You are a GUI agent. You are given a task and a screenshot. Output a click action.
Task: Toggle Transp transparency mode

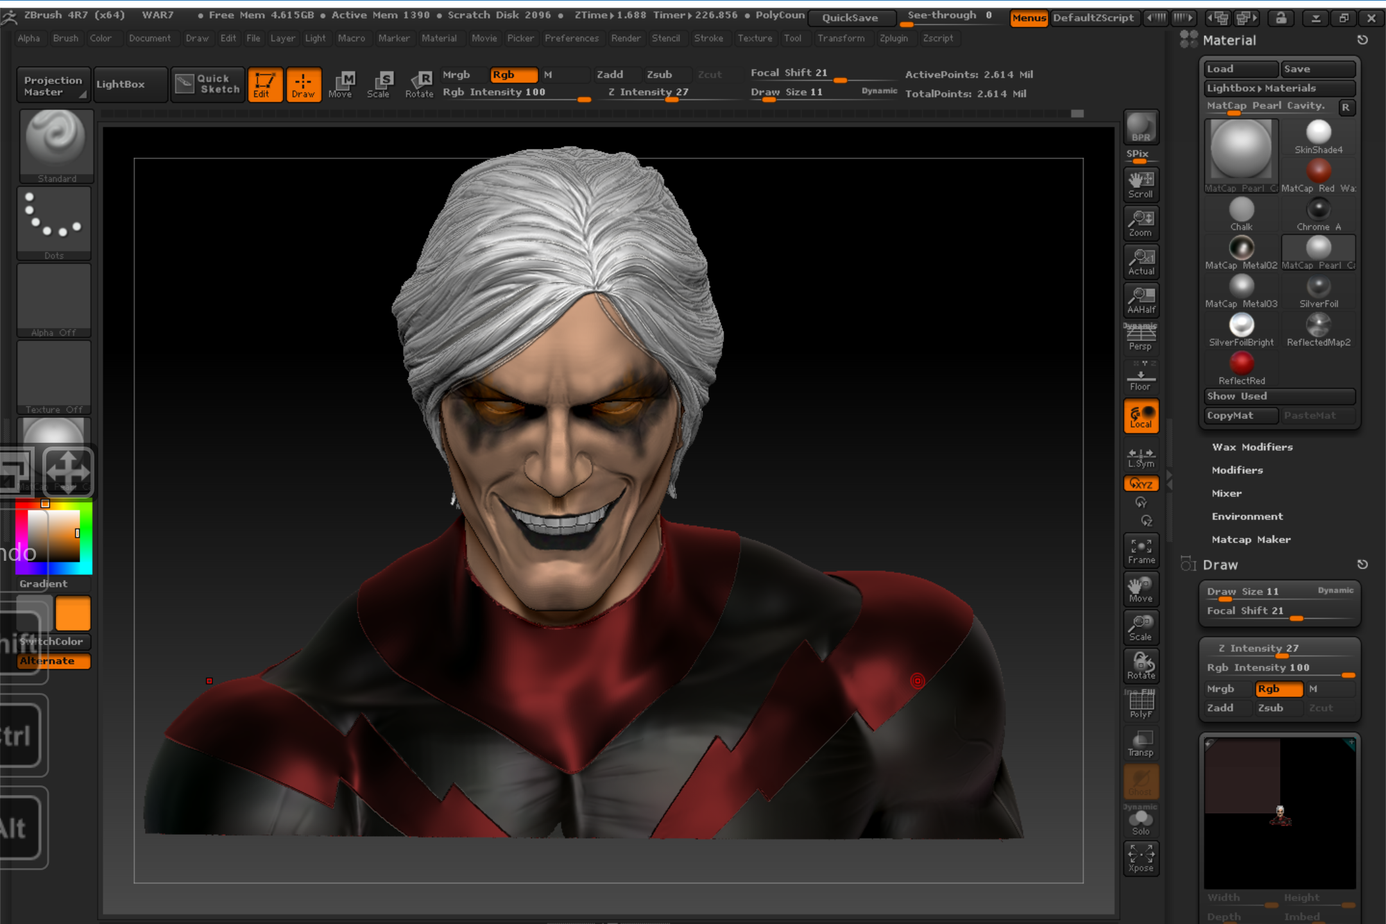tap(1141, 743)
